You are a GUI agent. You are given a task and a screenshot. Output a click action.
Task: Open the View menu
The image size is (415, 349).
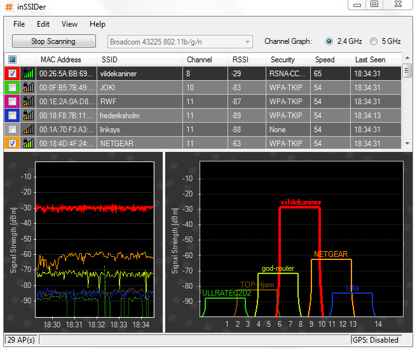(x=69, y=24)
